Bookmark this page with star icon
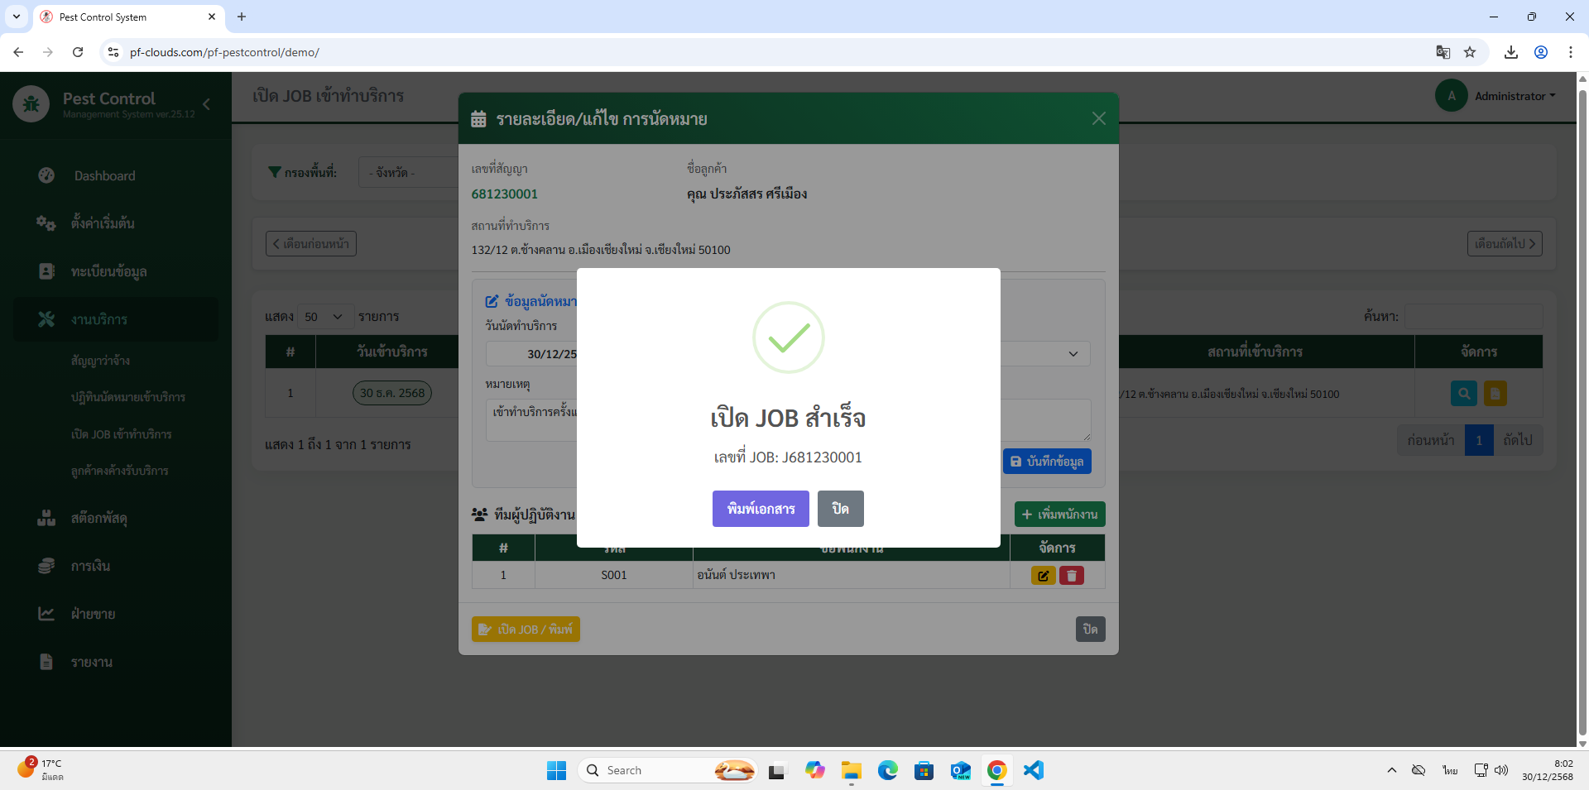1589x790 pixels. (x=1470, y=52)
